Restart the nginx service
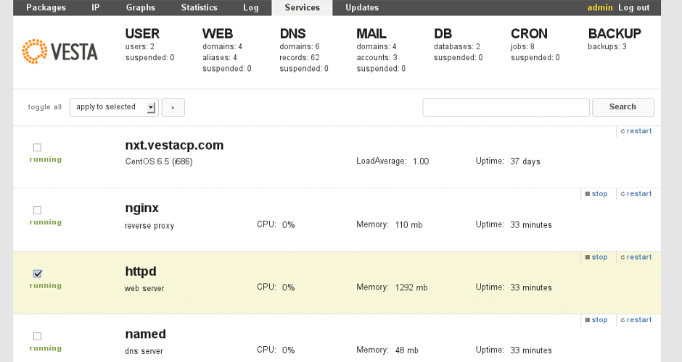The width and height of the screenshot is (682, 362). [636, 194]
